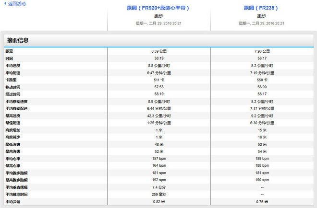Viewport: 317px width, 208px height.
Task: Click the 16 米 elevation loss value
Action: 262,137
